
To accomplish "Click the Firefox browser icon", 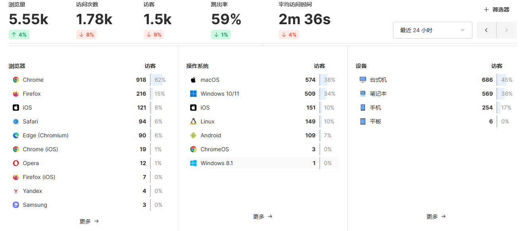I will click(x=16, y=94).
